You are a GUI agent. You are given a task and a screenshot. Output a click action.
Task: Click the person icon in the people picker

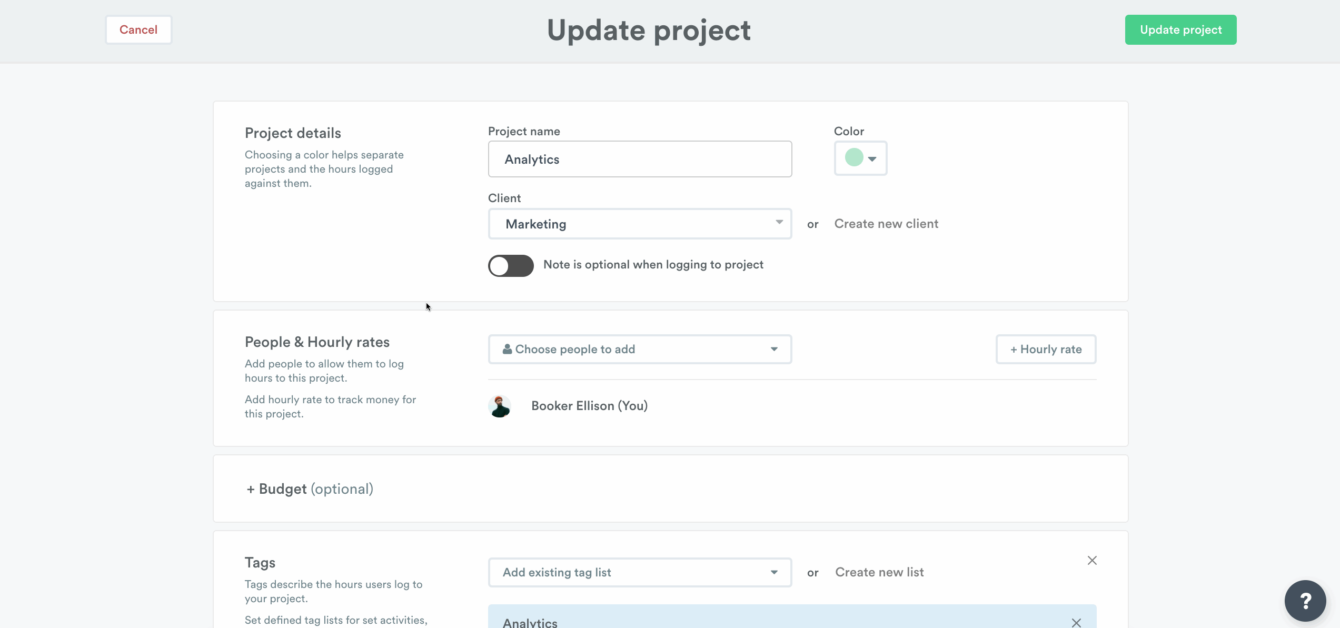(x=507, y=348)
